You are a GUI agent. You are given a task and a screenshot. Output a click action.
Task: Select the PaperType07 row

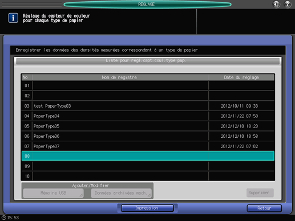(x=148, y=146)
